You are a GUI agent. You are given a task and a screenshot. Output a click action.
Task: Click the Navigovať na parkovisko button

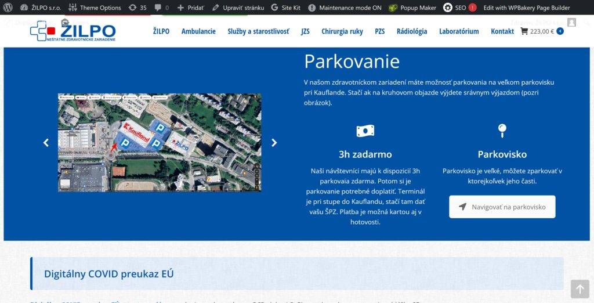tap(502, 207)
